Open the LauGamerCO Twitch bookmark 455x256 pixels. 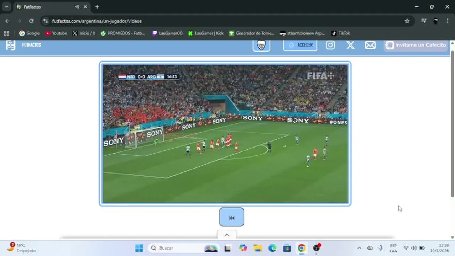(167, 33)
